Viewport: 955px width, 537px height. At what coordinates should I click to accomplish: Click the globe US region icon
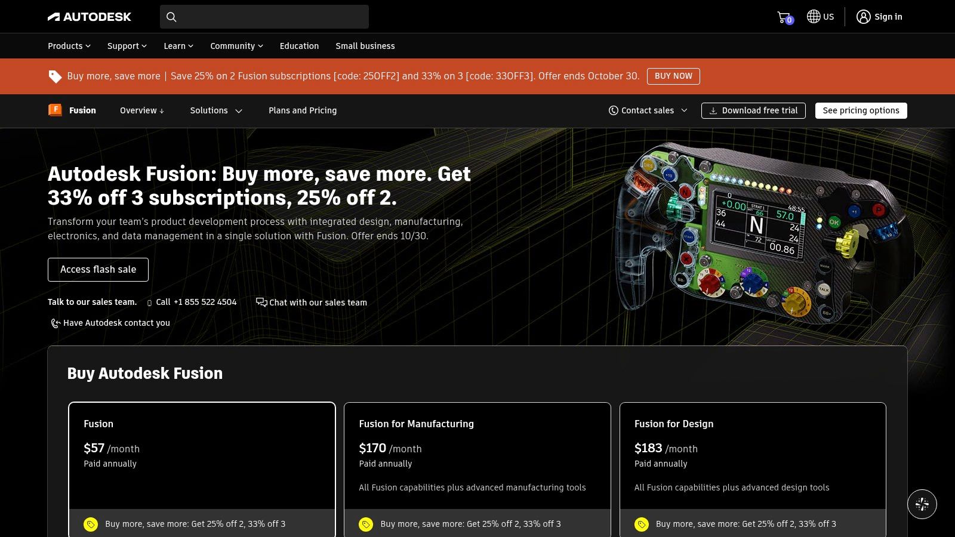[x=814, y=17]
